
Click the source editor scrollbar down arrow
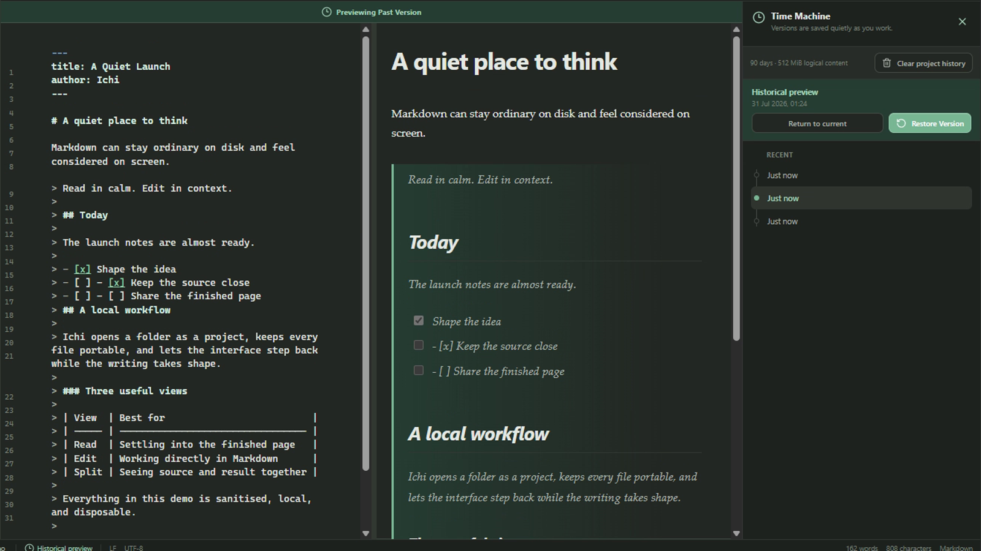[x=366, y=533]
